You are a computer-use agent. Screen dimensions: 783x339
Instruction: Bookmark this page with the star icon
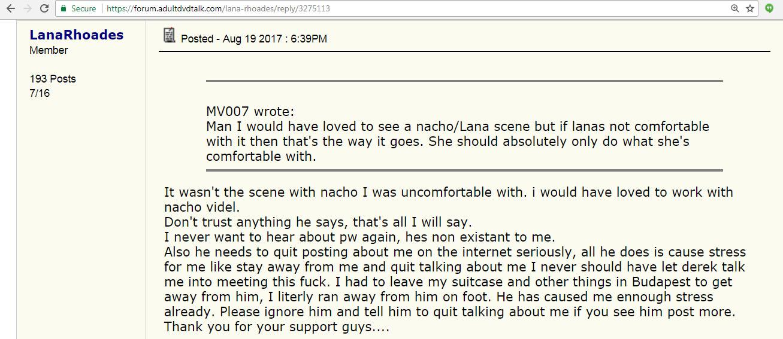coord(750,9)
